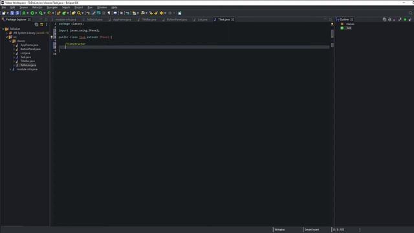
Task: Click the Coverage launch icon
Action: [41, 13]
